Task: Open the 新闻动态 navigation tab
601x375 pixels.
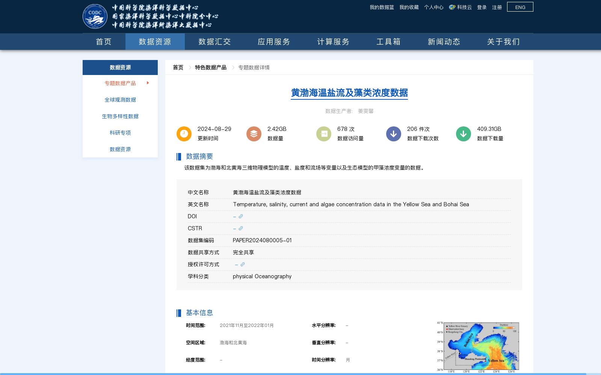Action: click(x=444, y=42)
